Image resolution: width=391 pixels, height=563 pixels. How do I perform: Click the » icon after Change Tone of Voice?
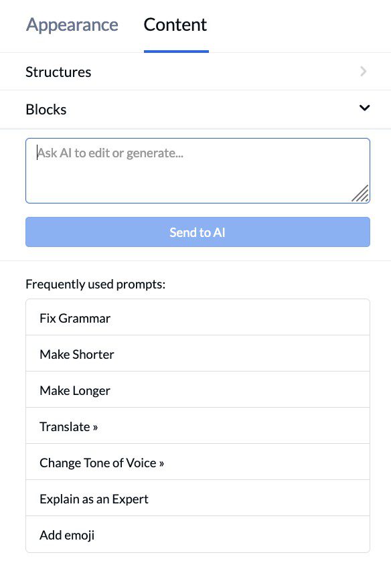click(161, 463)
